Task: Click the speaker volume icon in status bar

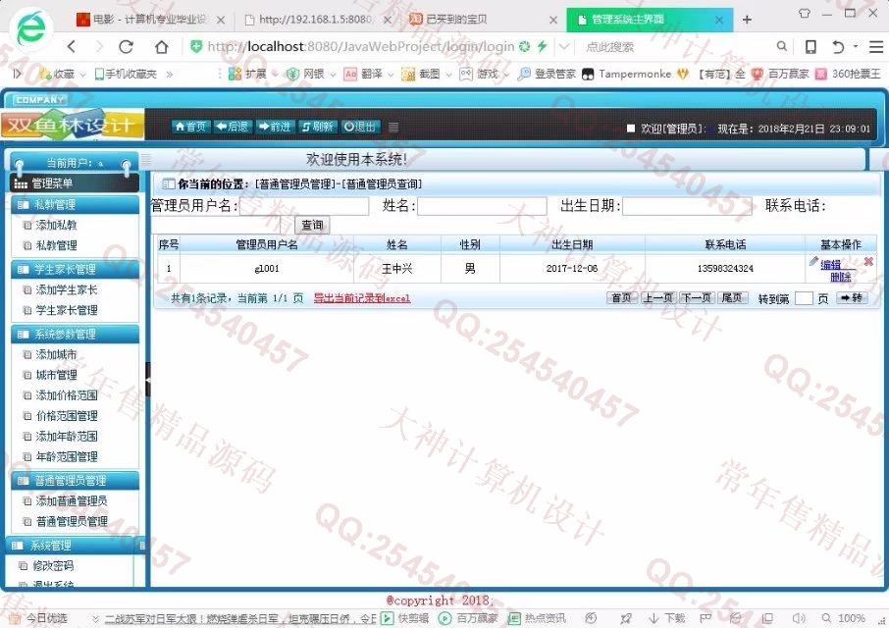Action: 799,618
